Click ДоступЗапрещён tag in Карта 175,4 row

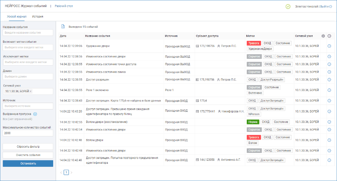tap(272, 101)
